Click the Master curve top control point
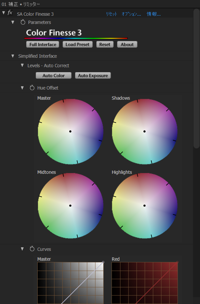The image size is (200, 304). tap(103, 262)
